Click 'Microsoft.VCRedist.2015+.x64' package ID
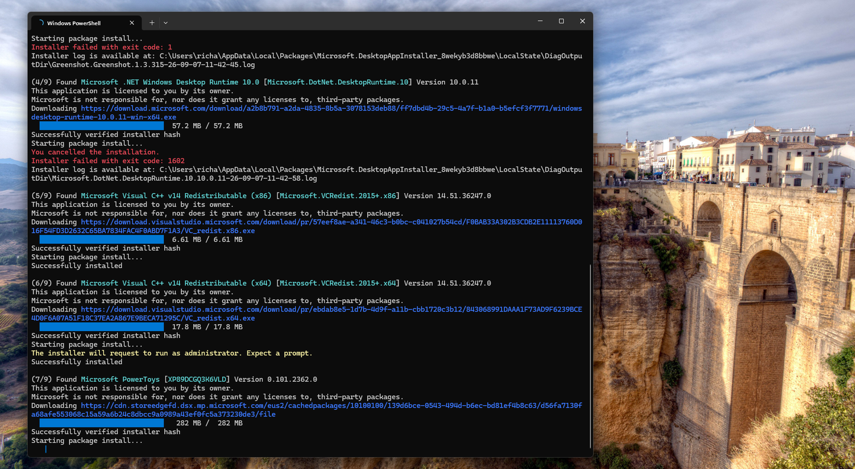 tap(337, 283)
